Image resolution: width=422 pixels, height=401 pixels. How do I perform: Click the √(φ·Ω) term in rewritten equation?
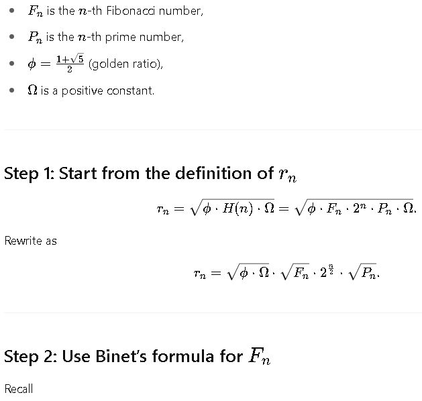click(248, 273)
